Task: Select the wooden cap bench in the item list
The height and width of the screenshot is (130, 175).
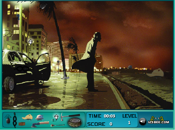Action: pyautogui.click(x=27, y=117)
